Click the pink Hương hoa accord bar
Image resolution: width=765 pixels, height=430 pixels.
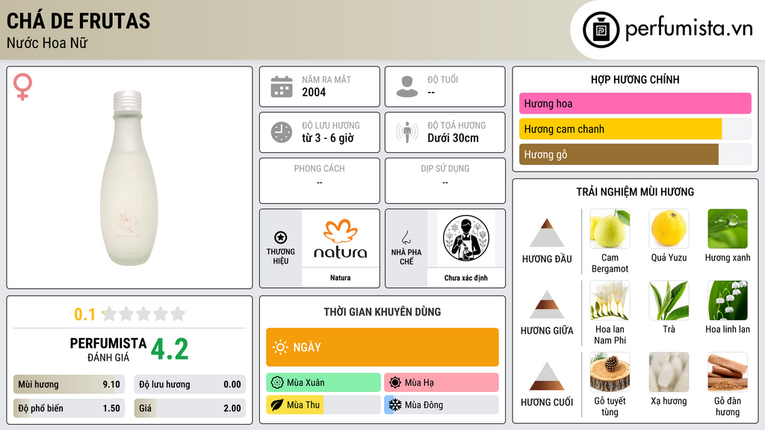point(635,103)
